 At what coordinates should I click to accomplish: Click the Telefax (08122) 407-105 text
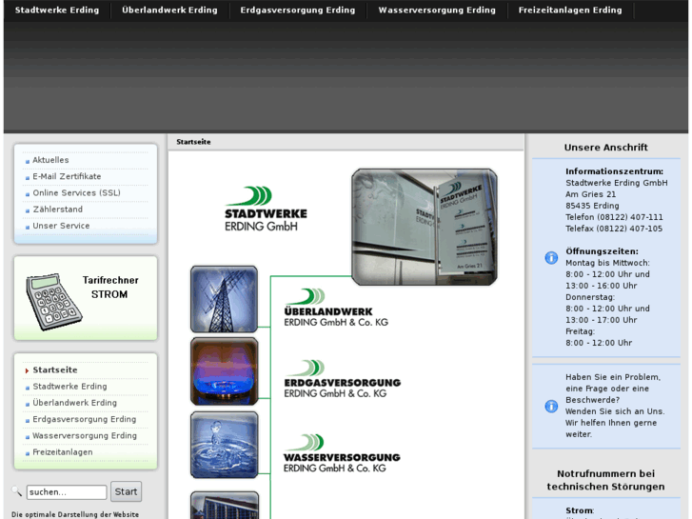(x=614, y=229)
